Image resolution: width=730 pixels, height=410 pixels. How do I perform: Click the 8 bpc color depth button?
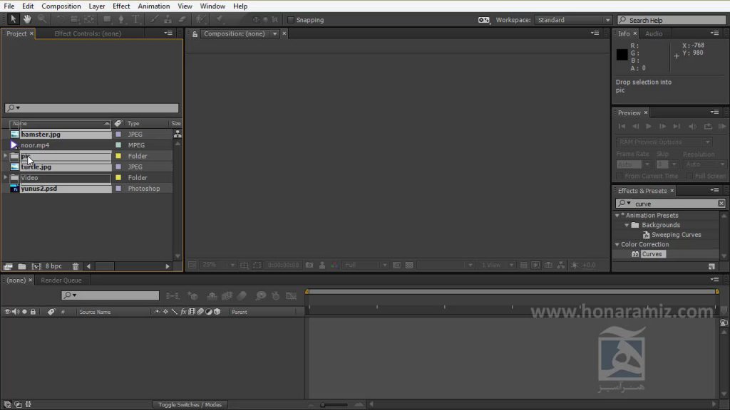click(53, 266)
